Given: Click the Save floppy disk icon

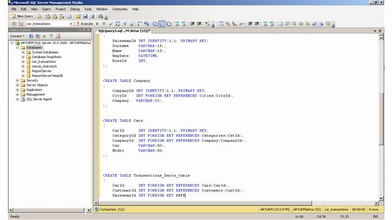Looking at the screenshot, I should pos(85,16).
